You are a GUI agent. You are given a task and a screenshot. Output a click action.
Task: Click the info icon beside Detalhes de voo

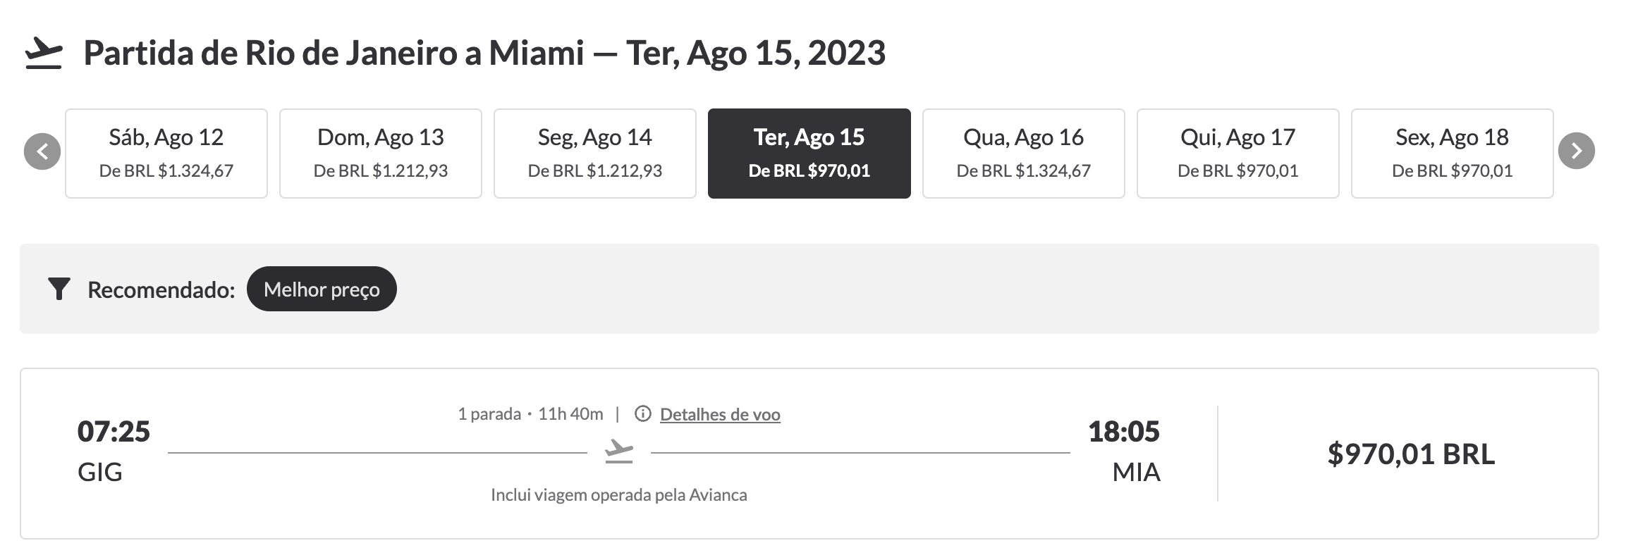[642, 414]
